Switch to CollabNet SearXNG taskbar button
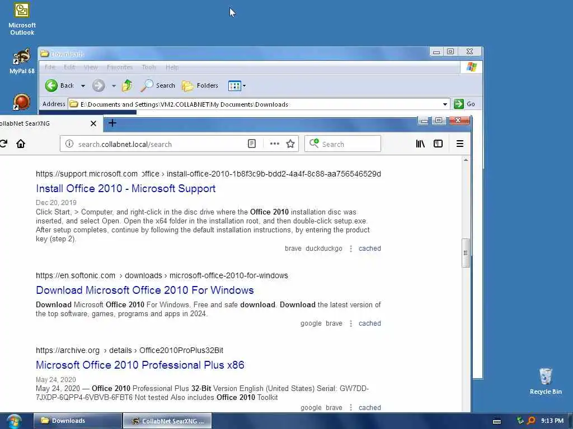The height and width of the screenshot is (429, 573). (167, 421)
